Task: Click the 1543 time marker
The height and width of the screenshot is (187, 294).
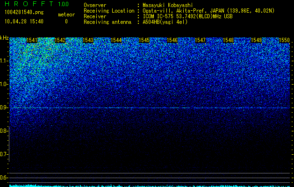Action: coord(88,40)
